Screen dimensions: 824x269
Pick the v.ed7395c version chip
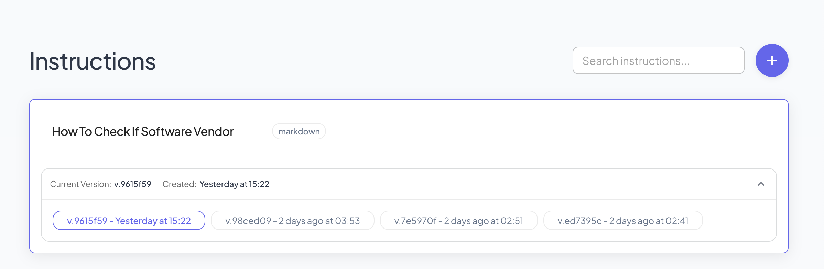[x=623, y=220]
